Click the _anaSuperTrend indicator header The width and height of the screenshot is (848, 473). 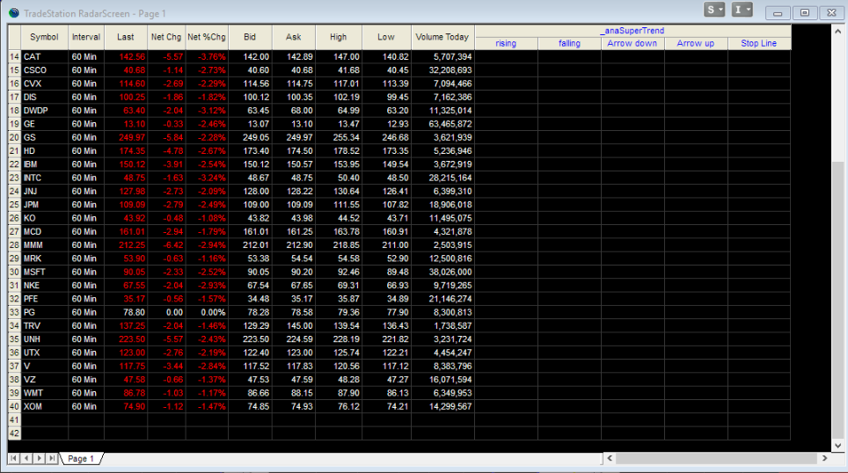632,31
